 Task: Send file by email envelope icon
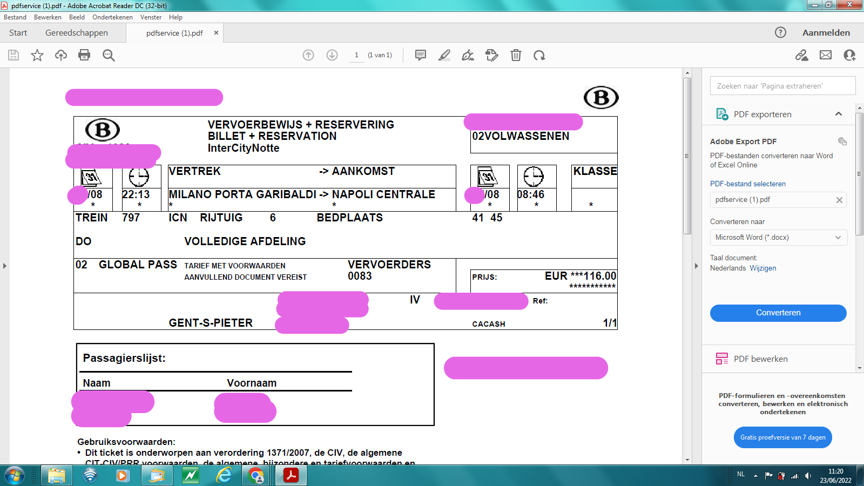point(826,55)
